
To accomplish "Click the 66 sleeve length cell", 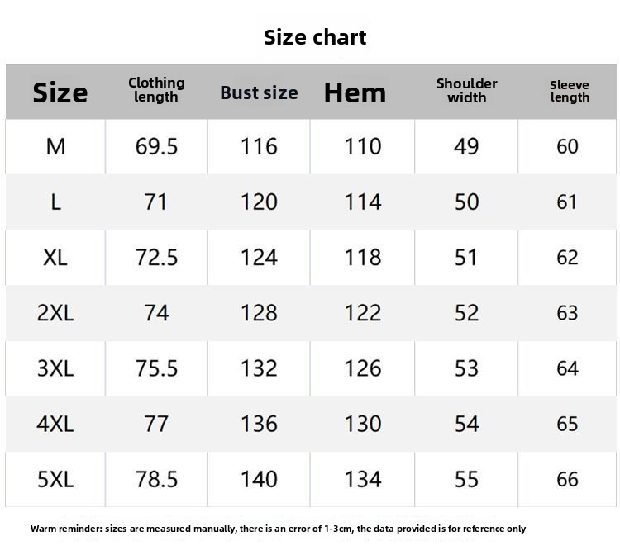I will pos(567,479).
